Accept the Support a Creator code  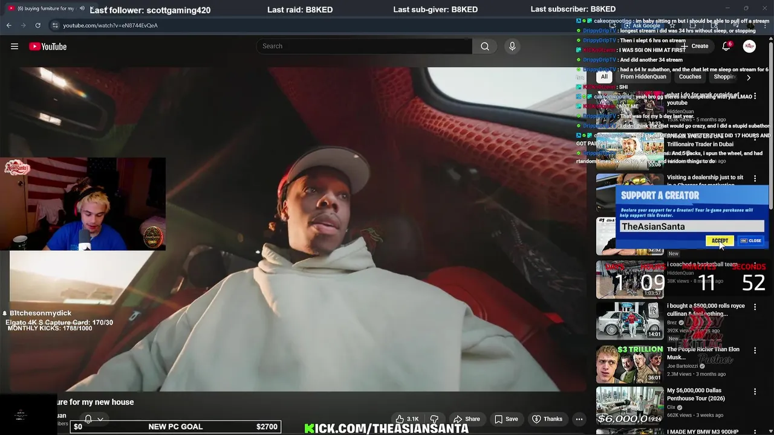click(x=720, y=240)
